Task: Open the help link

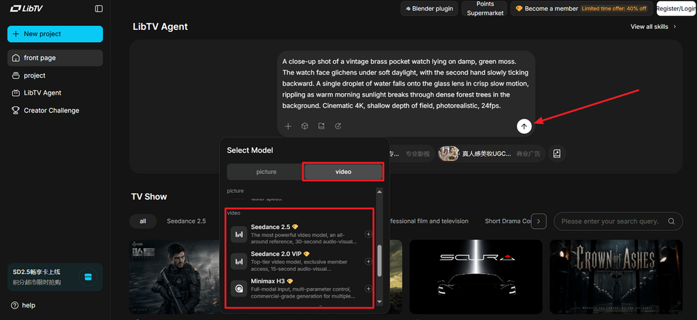Action: (23, 305)
